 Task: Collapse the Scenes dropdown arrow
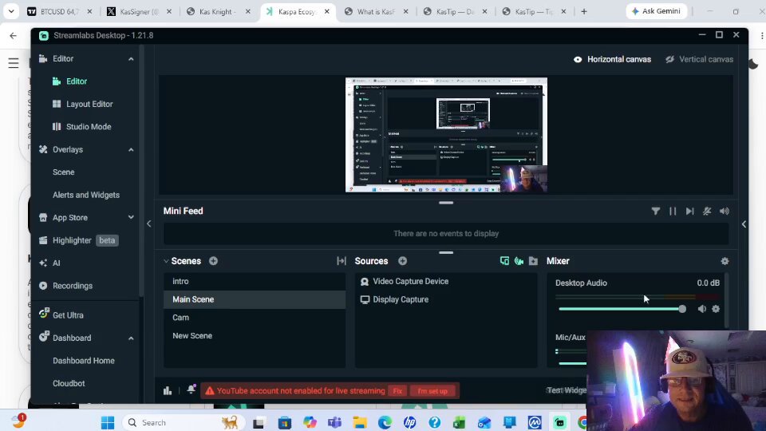click(x=166, y=261)
